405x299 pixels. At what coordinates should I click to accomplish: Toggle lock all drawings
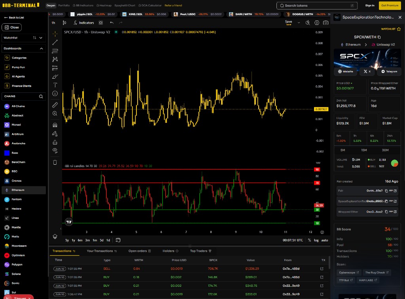55,142
